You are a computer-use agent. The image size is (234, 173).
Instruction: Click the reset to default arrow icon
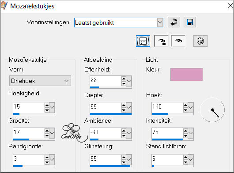[x=174, y=22]
